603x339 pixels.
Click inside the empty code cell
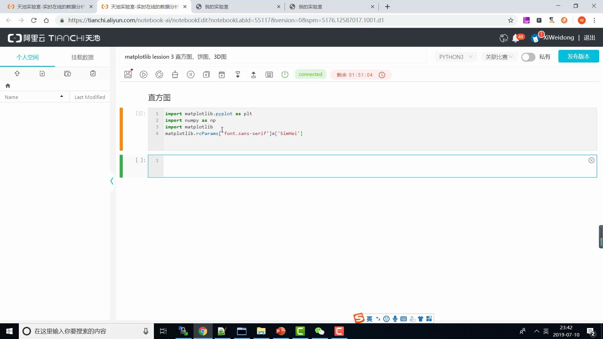click(374, 166)
